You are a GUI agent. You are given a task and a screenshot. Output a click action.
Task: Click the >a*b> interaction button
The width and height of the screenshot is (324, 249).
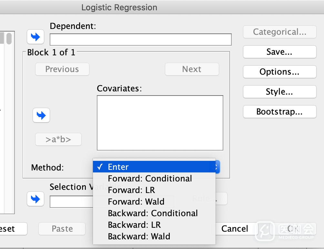58,140
